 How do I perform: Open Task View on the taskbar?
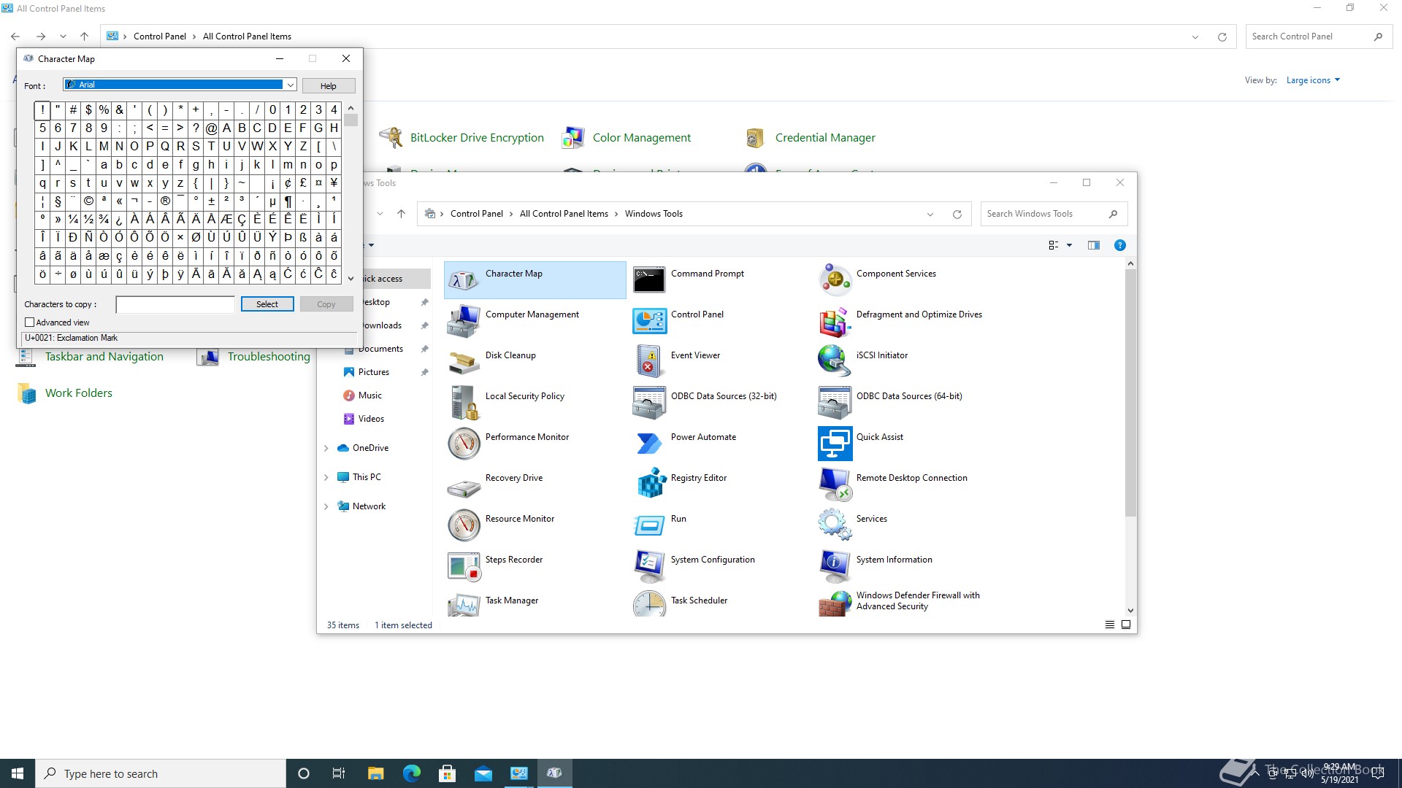pyautogui.click(x=338, y=773)
